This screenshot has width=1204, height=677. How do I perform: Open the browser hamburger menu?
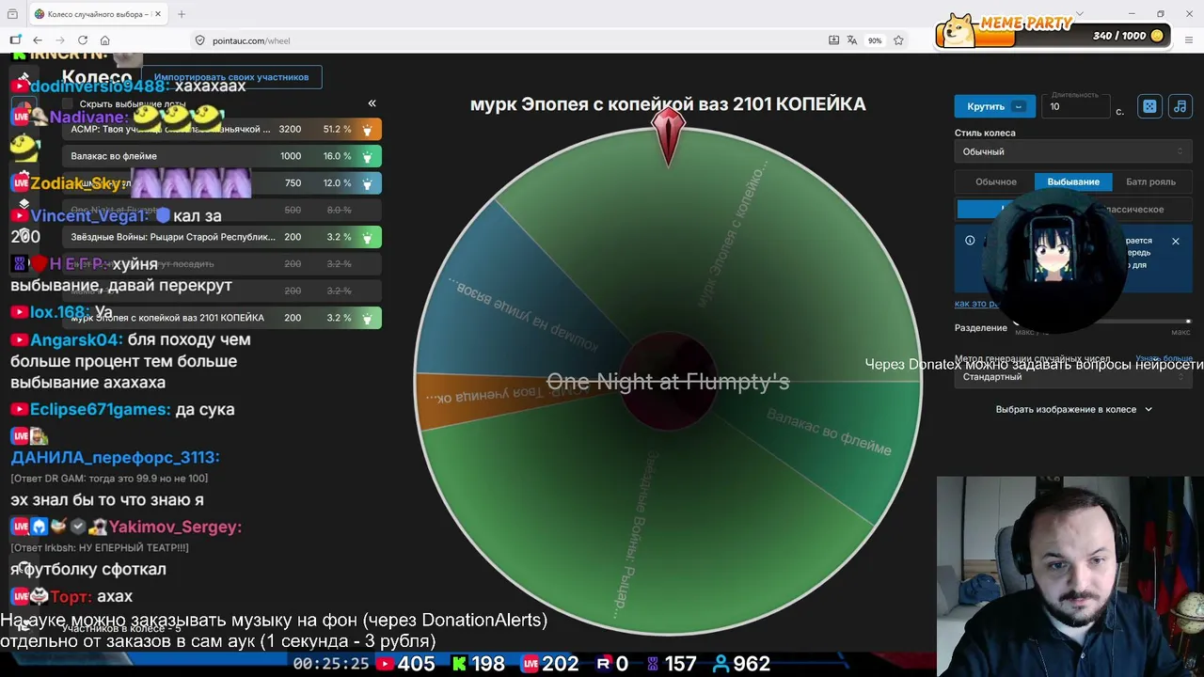pos(1189,40)
